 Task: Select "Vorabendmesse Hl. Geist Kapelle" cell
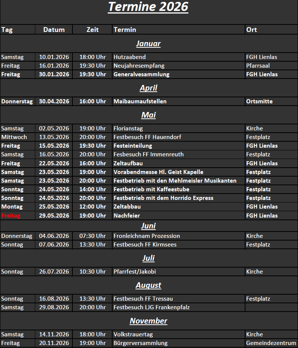[x=158, y=172]
